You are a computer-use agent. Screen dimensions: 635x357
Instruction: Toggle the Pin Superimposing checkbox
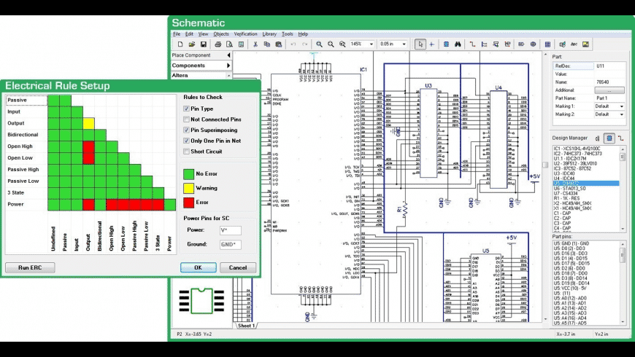point(186,130)
